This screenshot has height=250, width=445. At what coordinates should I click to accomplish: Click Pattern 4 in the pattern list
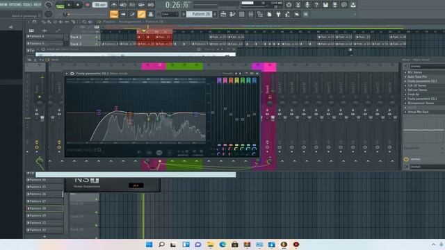click(44, 37)
